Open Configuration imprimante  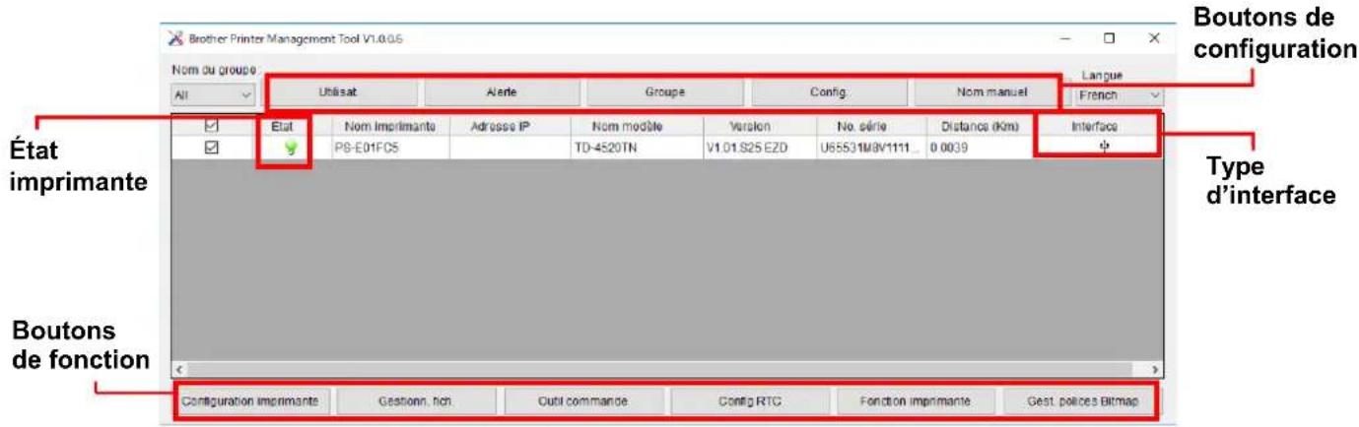[x=250, y=401]
